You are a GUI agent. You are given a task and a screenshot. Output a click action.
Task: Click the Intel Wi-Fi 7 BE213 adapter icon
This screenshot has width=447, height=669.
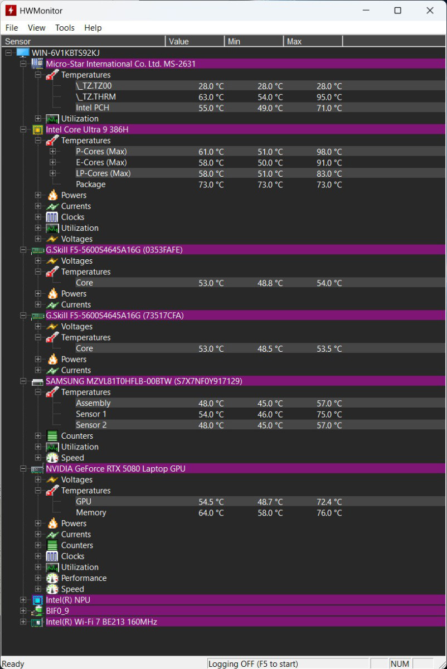tap(38, 622)
